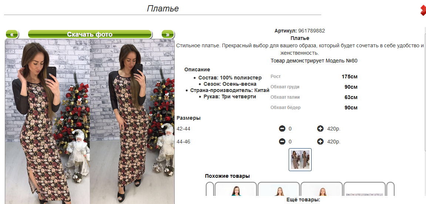The height and width of the screenshot is (204, 426).
Task: Click the 42-44 size label
Action: coord(183,129)
